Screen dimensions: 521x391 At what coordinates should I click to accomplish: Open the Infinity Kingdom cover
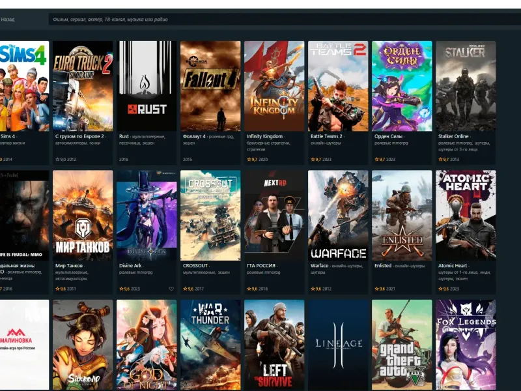[x=274, y=86]
